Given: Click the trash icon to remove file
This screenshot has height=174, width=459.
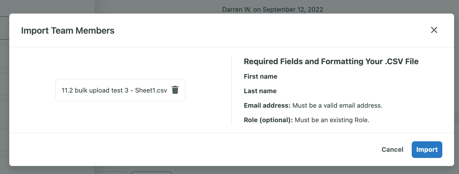Looking at the screenshot, I should coord(175,90).
